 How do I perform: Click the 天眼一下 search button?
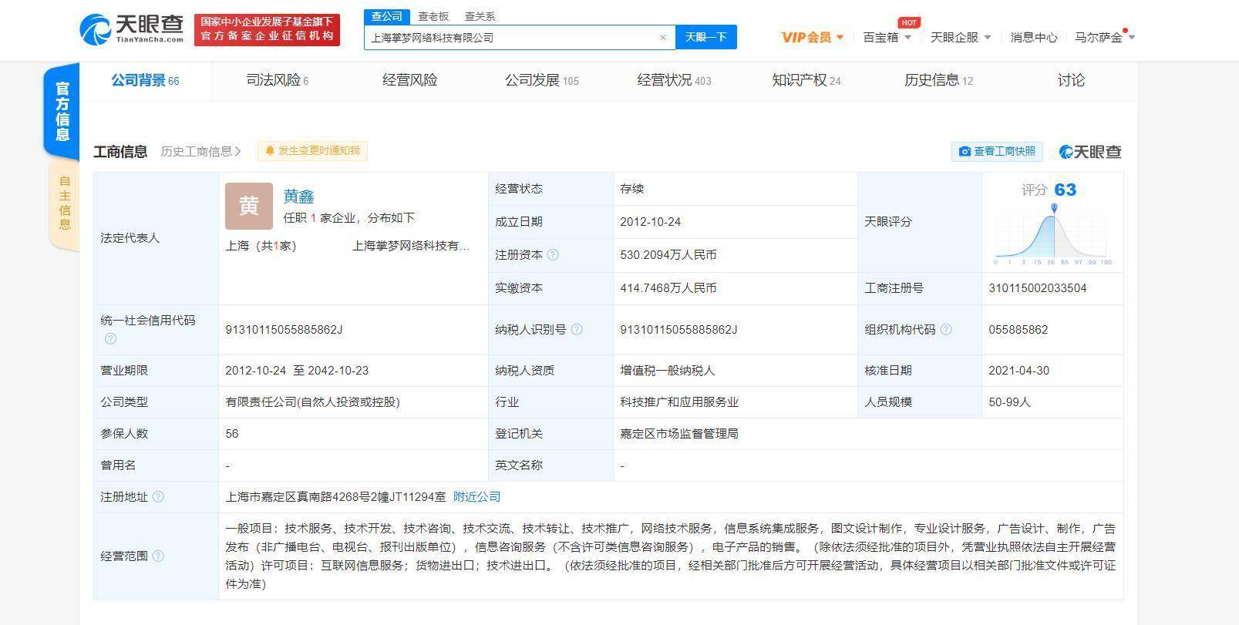click(705, 37)
